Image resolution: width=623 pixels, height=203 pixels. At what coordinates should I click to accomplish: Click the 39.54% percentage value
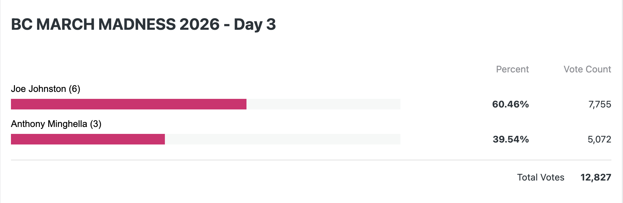511,139
